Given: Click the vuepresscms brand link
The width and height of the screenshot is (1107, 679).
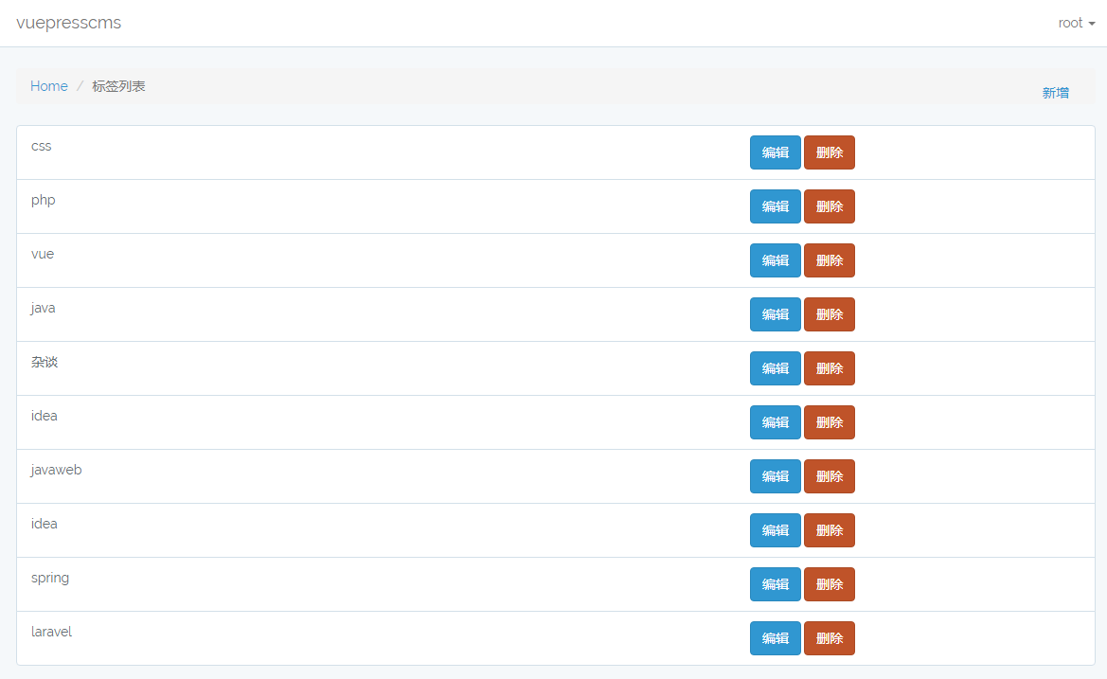Looking at the screenshot, I should [x=69, y=23].
